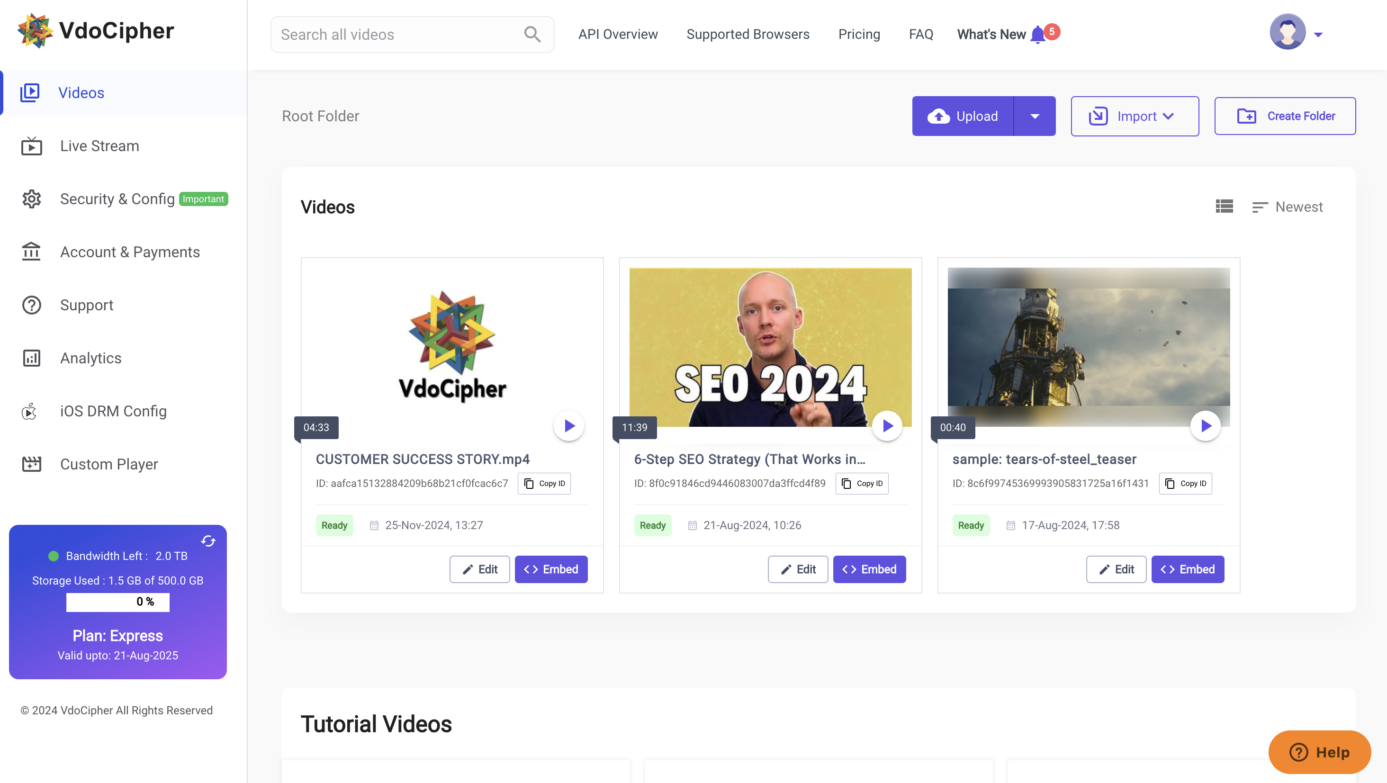Image resolution: width=1387 pixels, height=783 pixels.
Task: Open notifications via the bell icon
Action: click(1038, 34)
